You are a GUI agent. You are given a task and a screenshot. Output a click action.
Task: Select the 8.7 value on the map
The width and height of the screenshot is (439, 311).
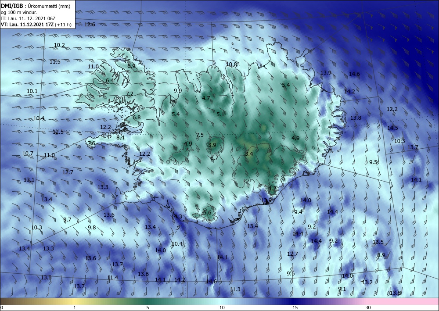click(214, 158)
